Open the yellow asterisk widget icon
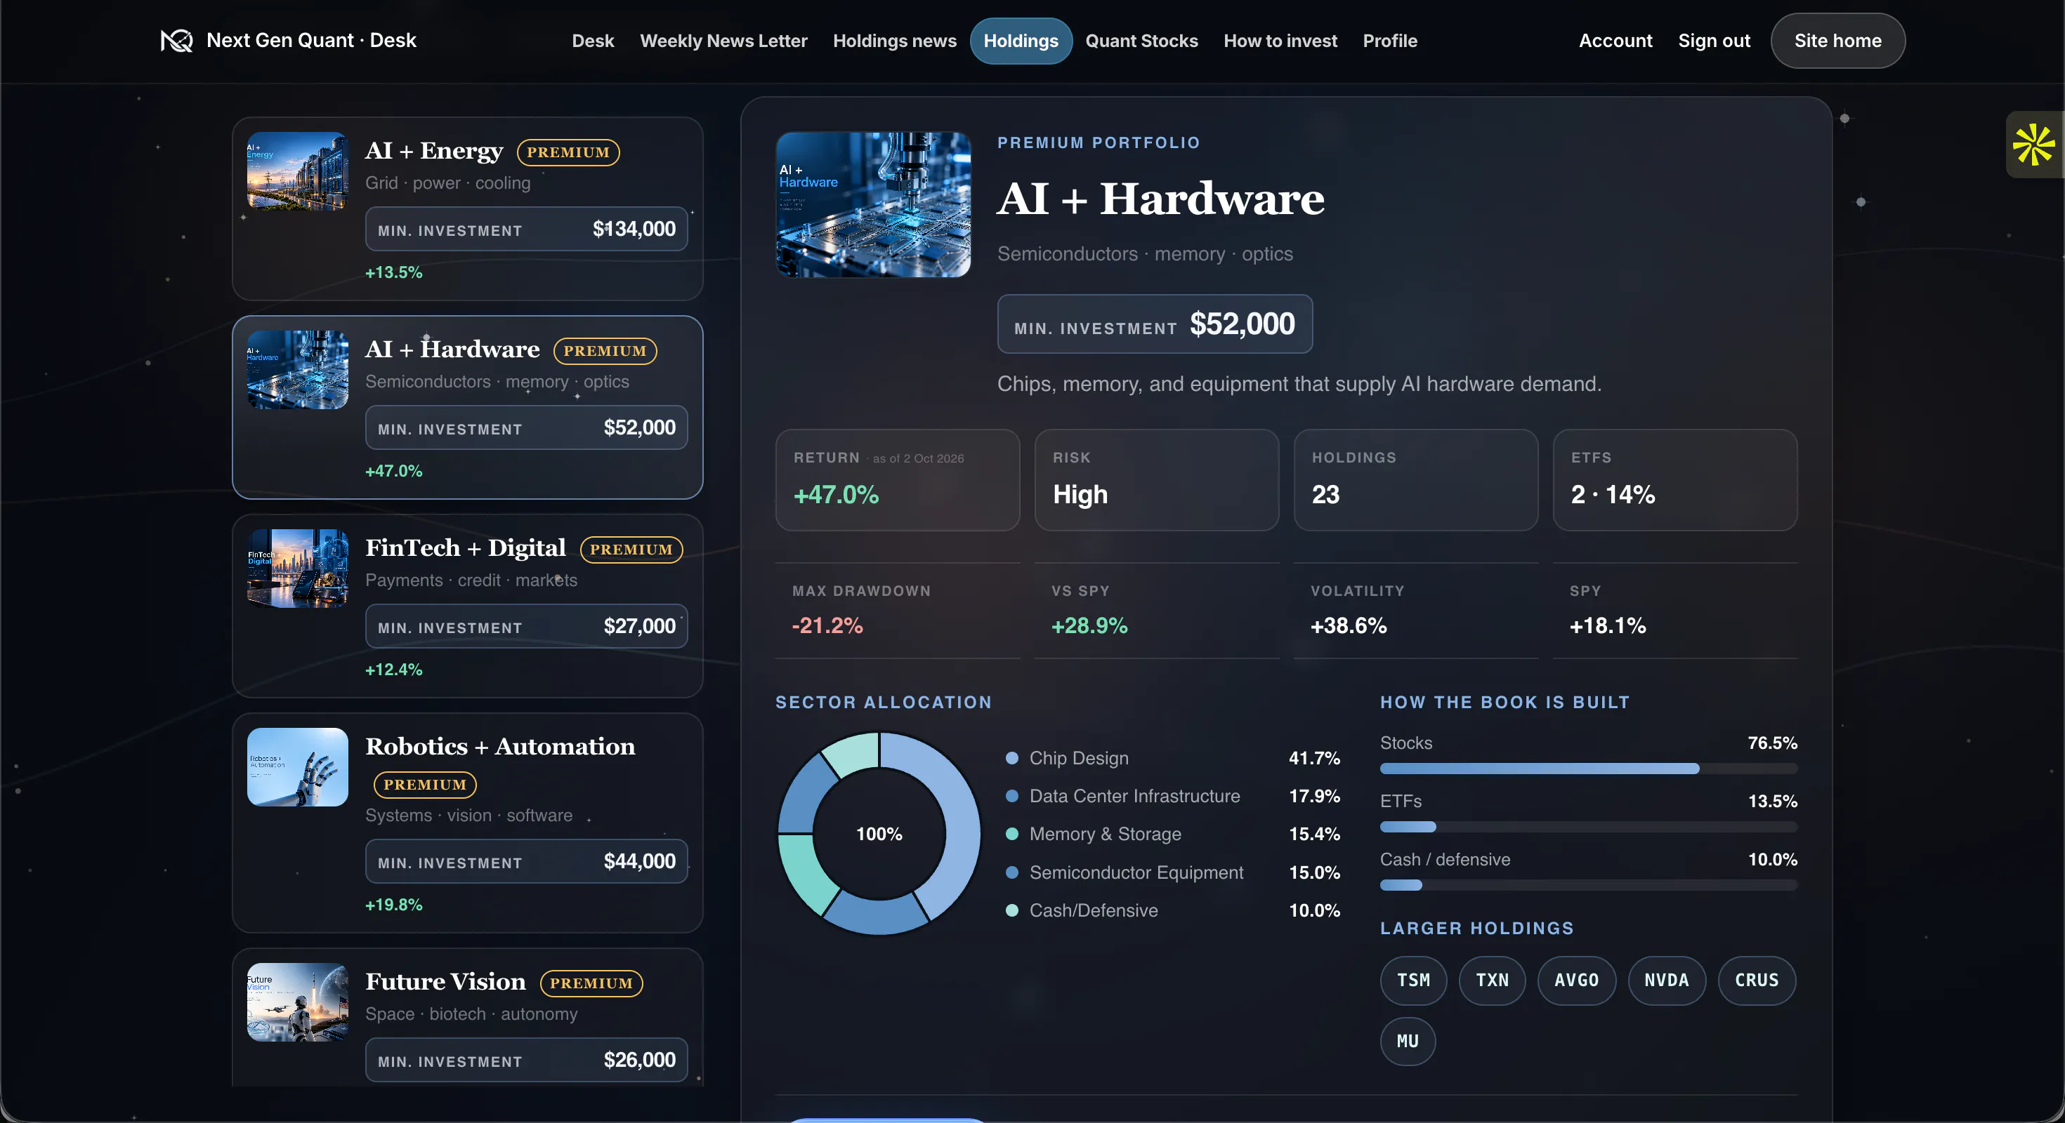Image resolution: width=2065 pixels, height=1123 pixels. [x=2033, y=145]
